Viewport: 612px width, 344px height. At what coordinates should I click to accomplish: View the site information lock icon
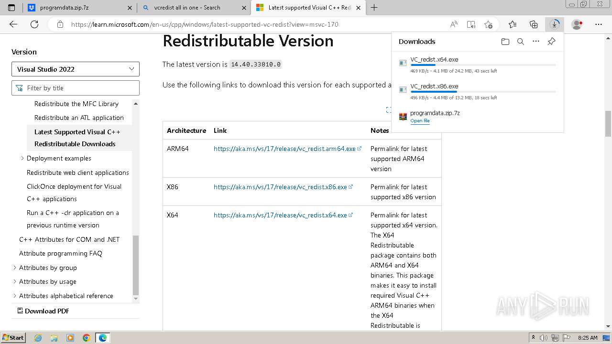coord(60,24)
